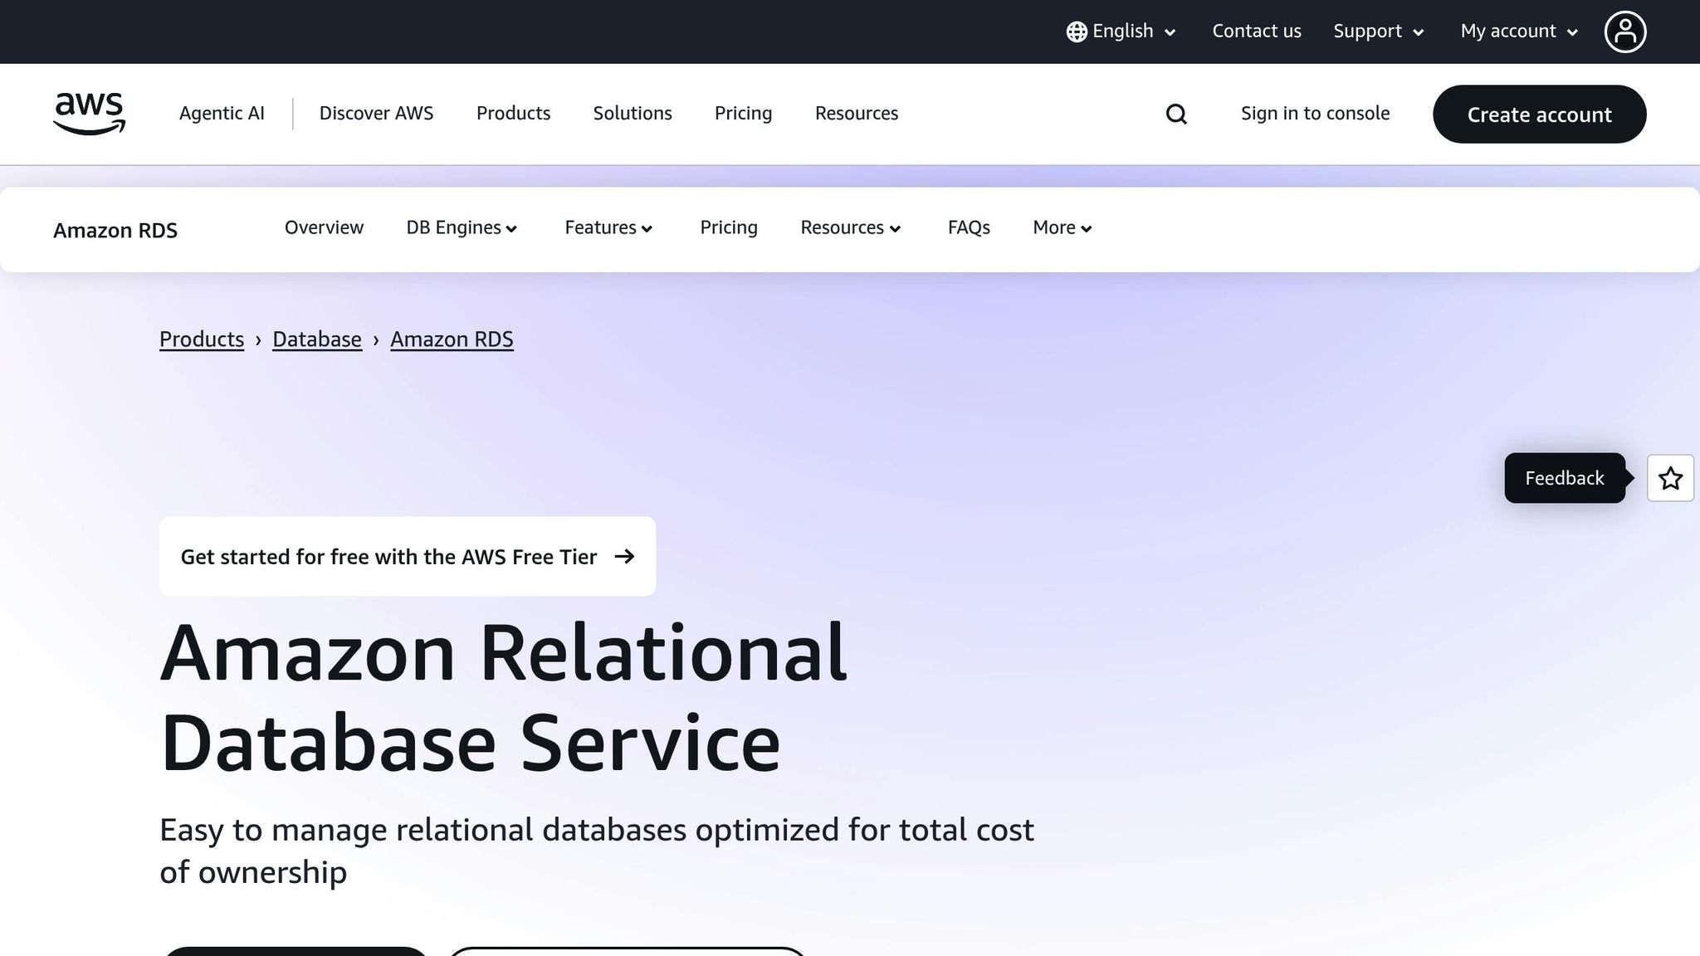
Task: Go to the Overview tab
Action: tap(324, 227)
